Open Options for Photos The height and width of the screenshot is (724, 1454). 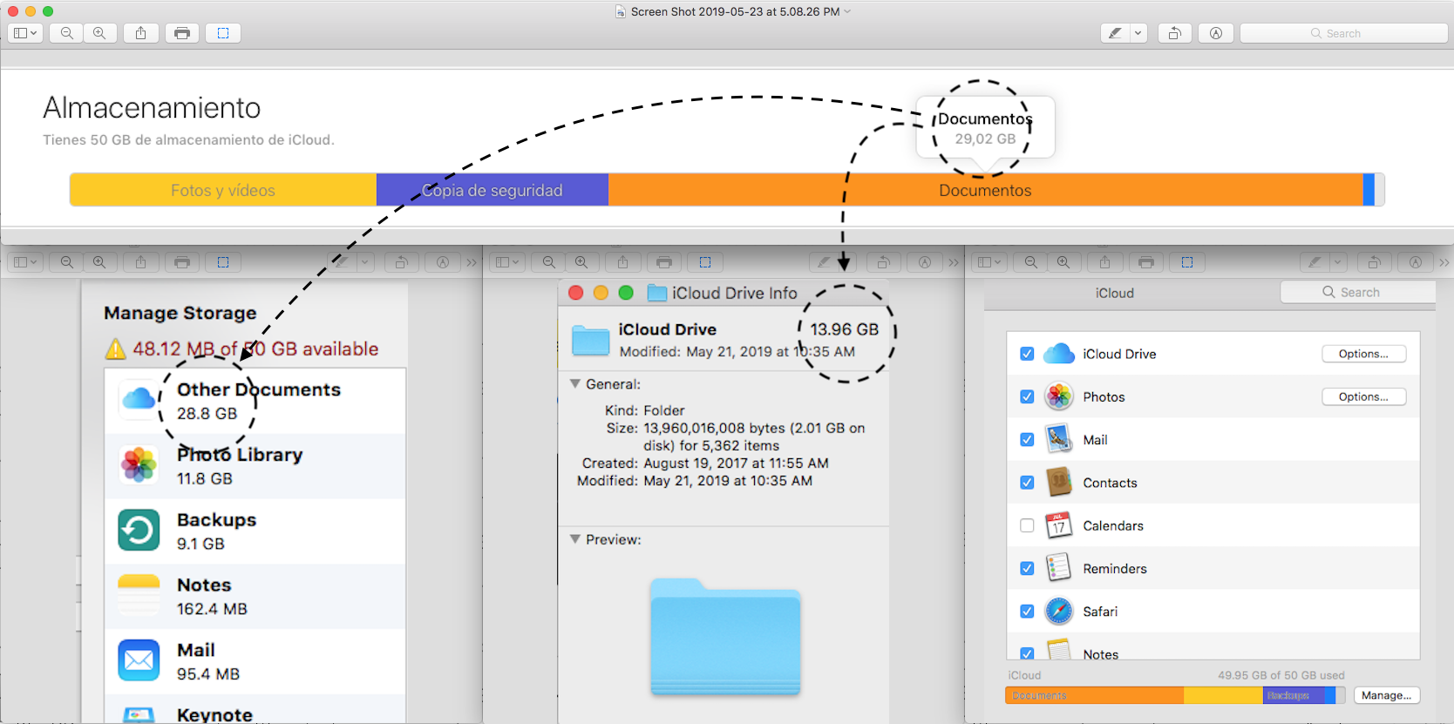pyautogui.click(x=1363, y=396)
